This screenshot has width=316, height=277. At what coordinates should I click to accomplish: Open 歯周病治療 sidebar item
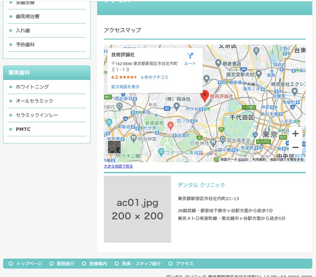click(46, 16)
